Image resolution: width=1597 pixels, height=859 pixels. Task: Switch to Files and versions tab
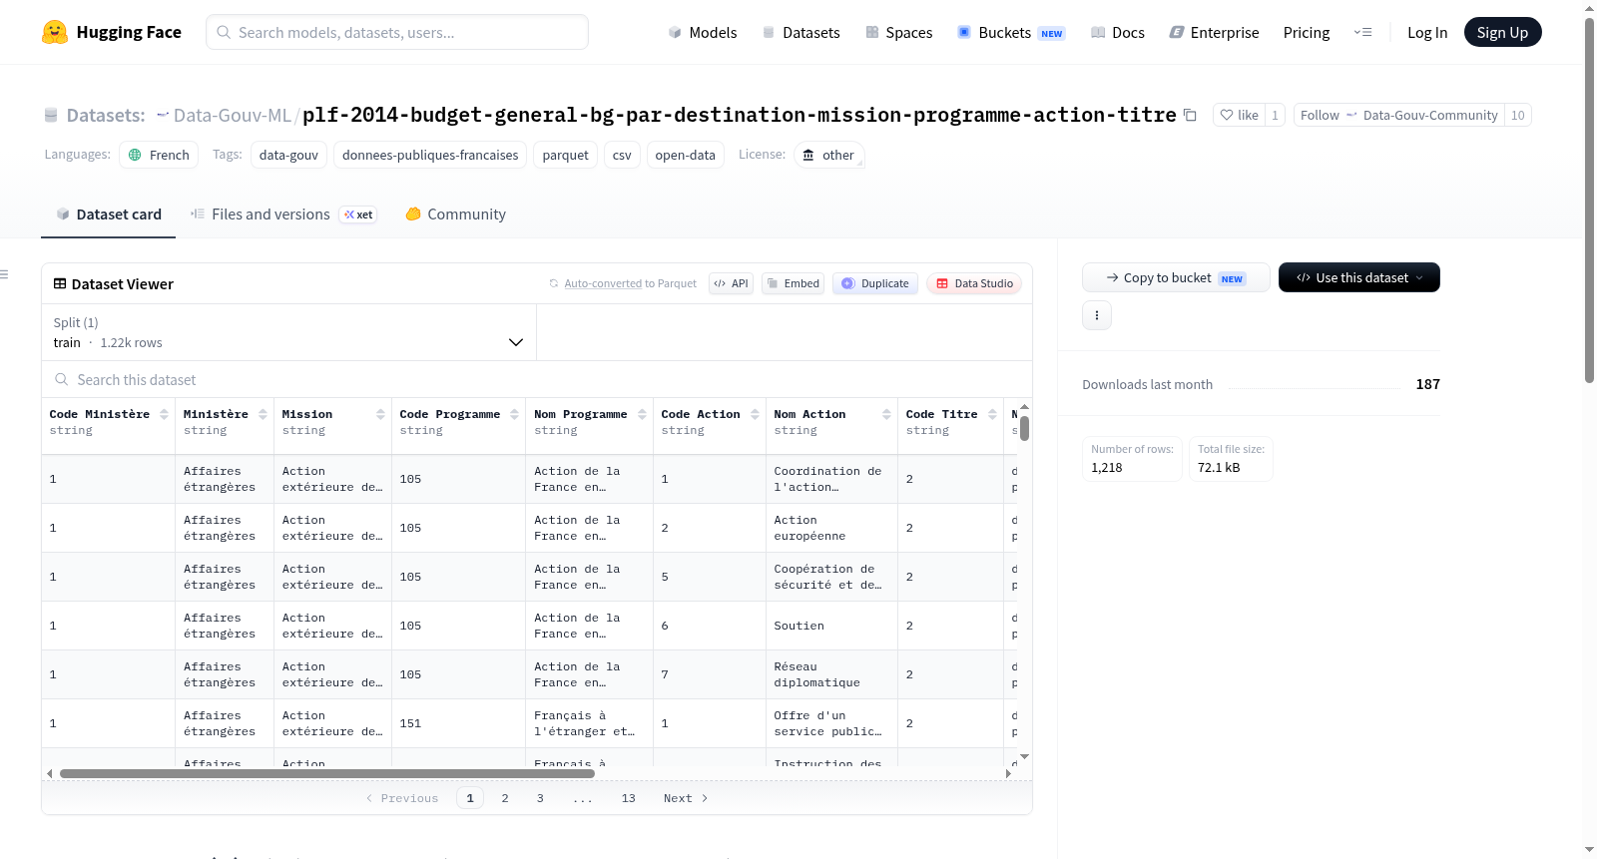283,214
